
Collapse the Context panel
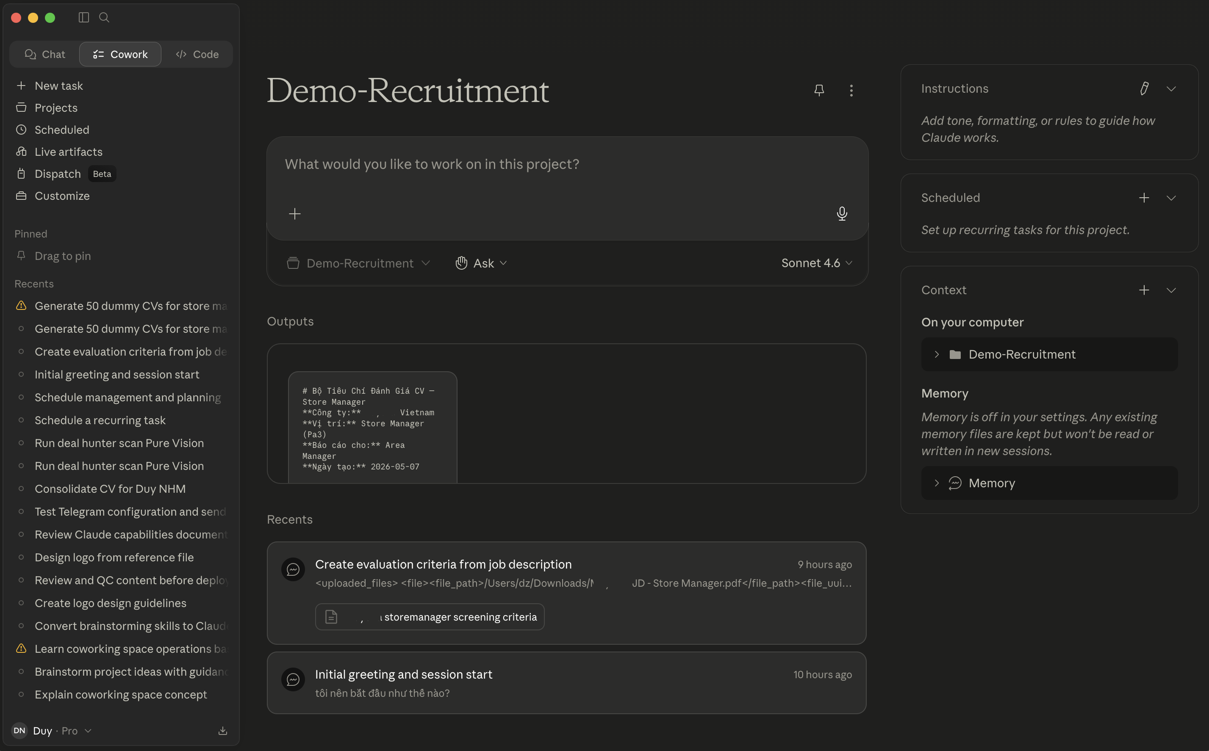click(1171, 290)
